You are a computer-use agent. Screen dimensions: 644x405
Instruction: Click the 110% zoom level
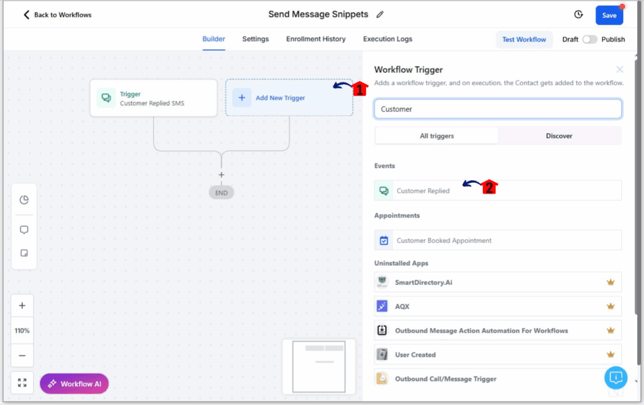coord(22,330)
